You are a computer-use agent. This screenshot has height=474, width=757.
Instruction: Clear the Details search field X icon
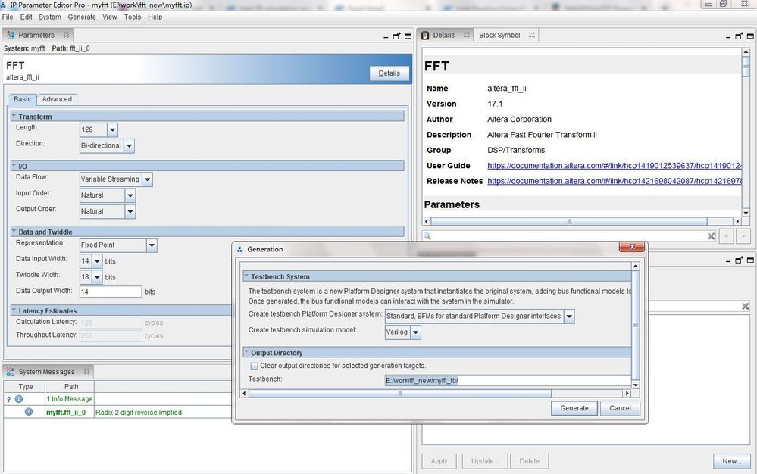(711, 236)
